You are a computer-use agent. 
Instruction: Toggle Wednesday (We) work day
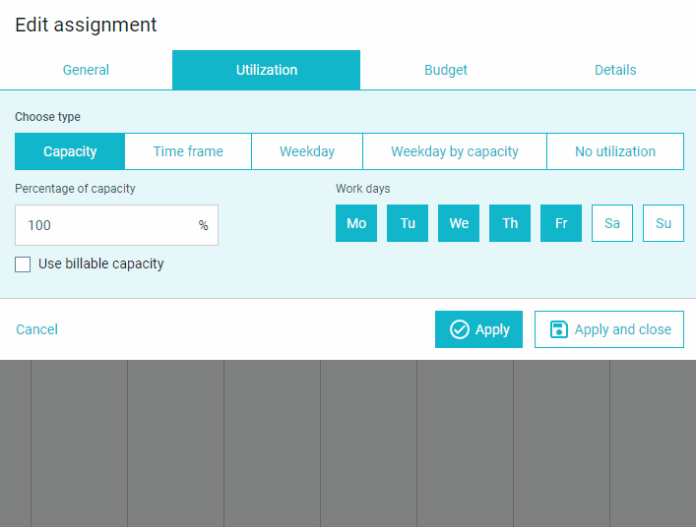click(x=459, y=223)
